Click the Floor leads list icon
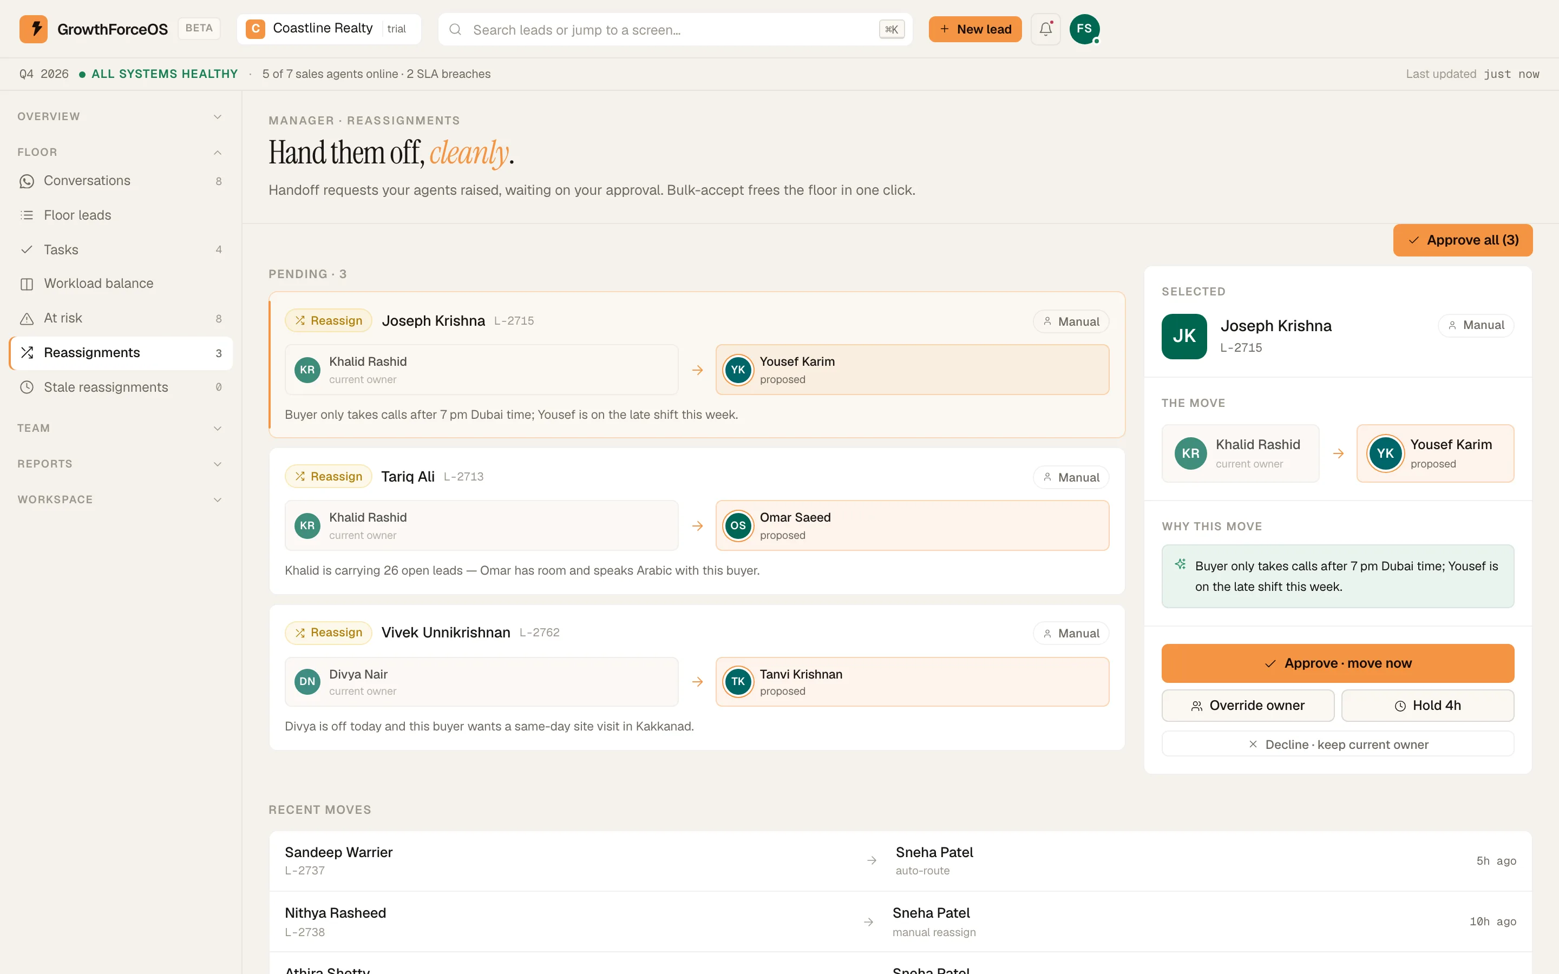The height and width of the screenshot is (974, 1559). (27, 215)
